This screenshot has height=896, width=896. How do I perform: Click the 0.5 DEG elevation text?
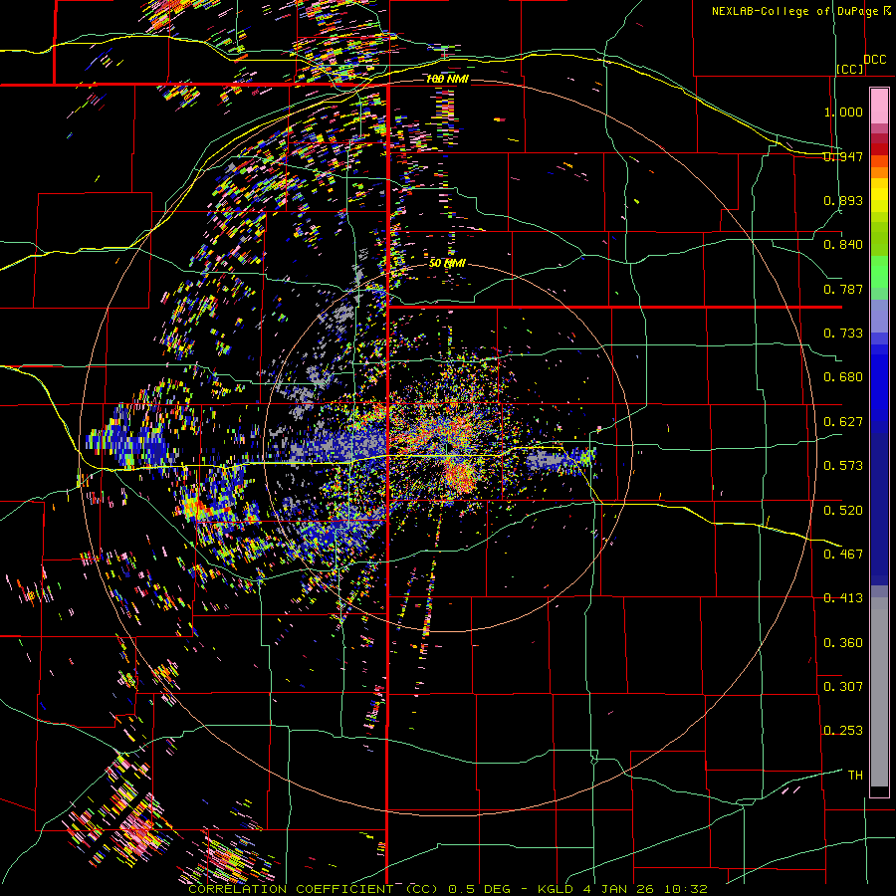coord(479,889)
